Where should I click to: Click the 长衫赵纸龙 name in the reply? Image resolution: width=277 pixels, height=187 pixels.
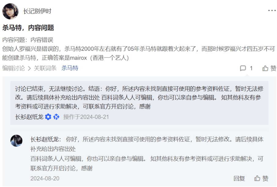click(44, 140)
